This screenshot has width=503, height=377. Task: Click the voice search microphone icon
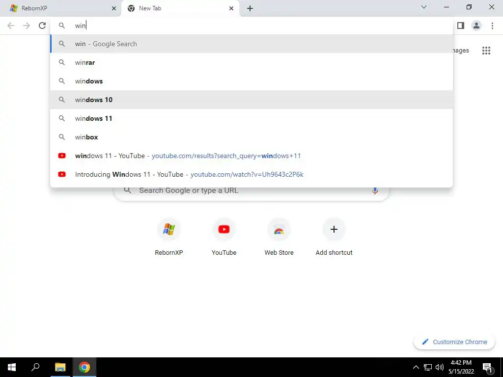pyautogui.click(x=375, y=191)
